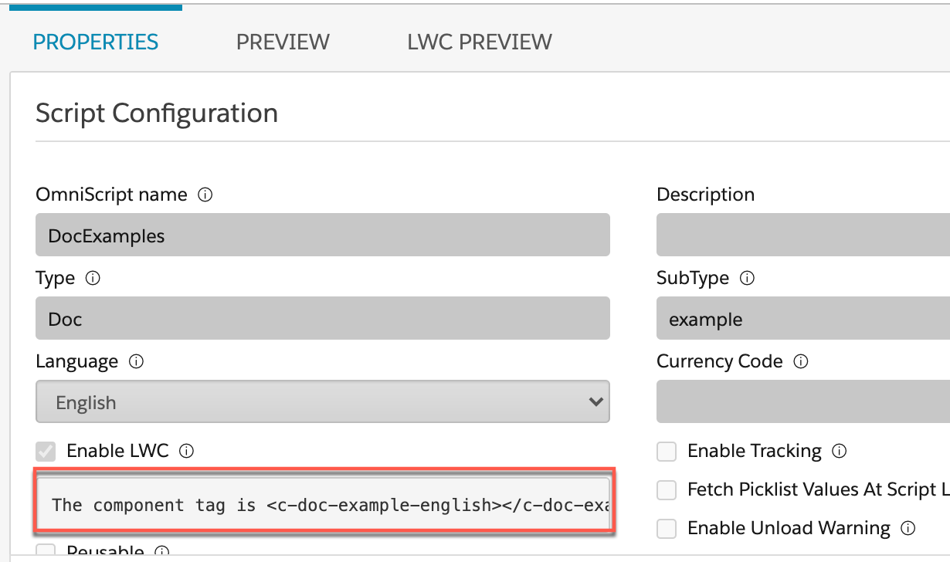Toggle the Enable LWC checkbox
Viewport: 950px width, 562px height.
click(x=46, y=451)
